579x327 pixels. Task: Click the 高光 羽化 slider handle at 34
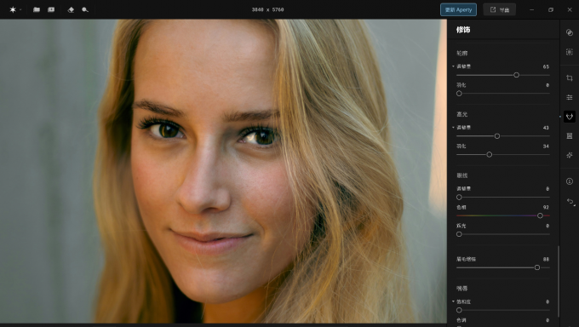(490, 154)
